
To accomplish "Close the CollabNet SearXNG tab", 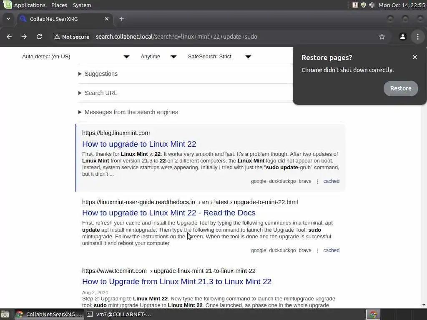I will coord(107,19).
